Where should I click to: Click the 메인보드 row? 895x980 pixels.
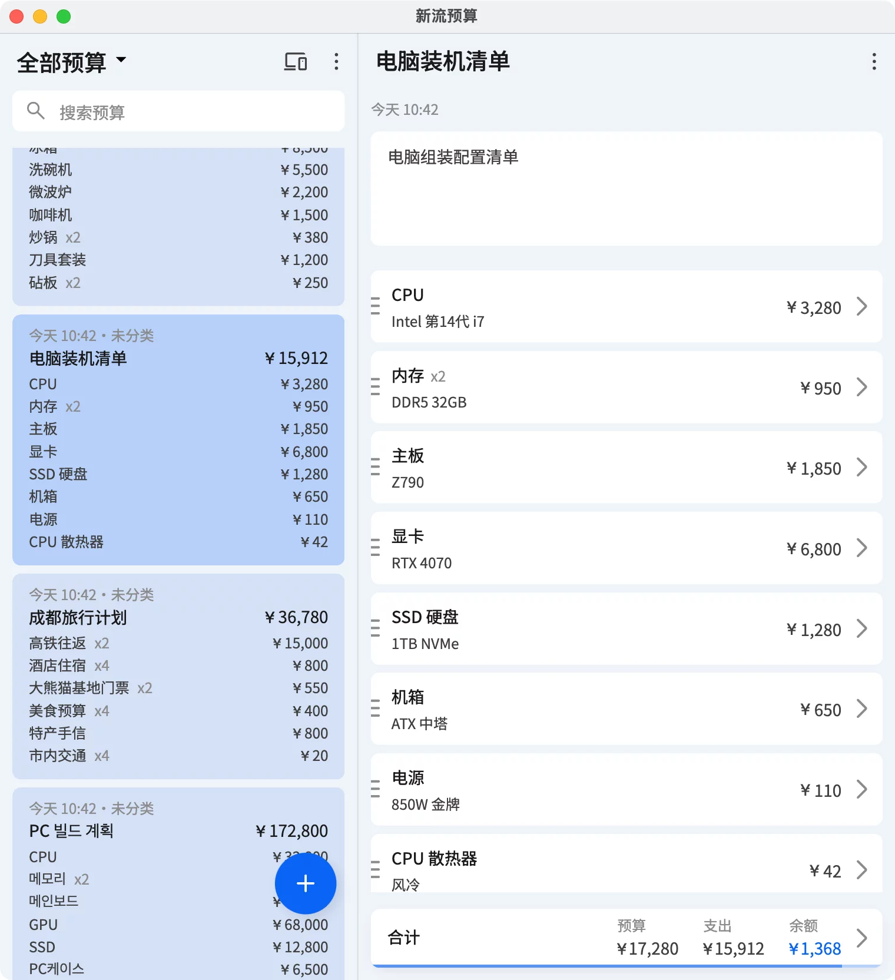point(178,902)
